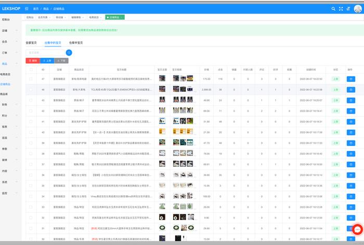Toggle fullscreen mode icon in header
Screen dimensions: 364x245
pyautogui.click(x=341, y=9)
